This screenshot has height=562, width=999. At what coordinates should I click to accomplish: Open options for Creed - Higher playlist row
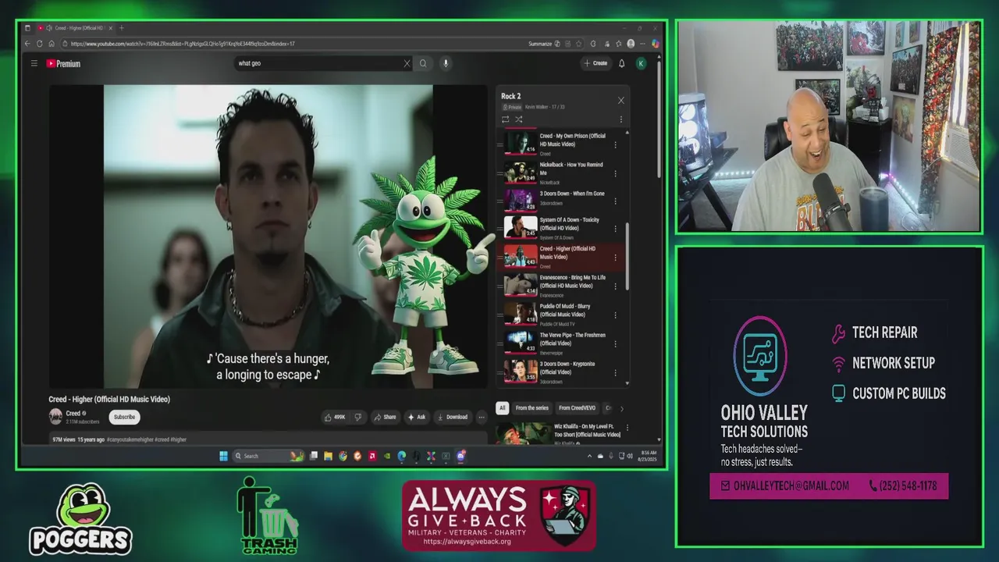(615, 257)
